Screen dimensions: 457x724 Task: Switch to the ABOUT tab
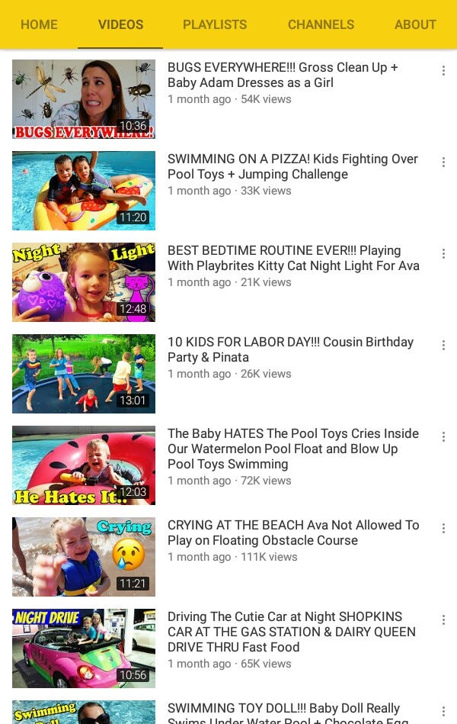pyautogui.click(x=415, y=24)
